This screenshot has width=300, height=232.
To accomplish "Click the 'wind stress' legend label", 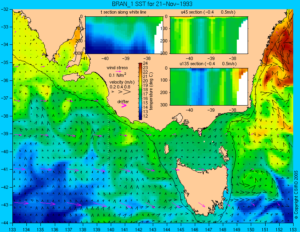I will pyautogui.click(x=117, y=68).
